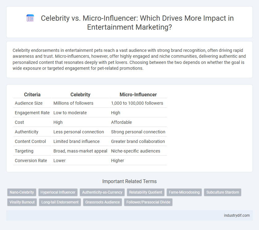
Task: Select the Grassroots Audience tag
Action: [x=102, y=202]
